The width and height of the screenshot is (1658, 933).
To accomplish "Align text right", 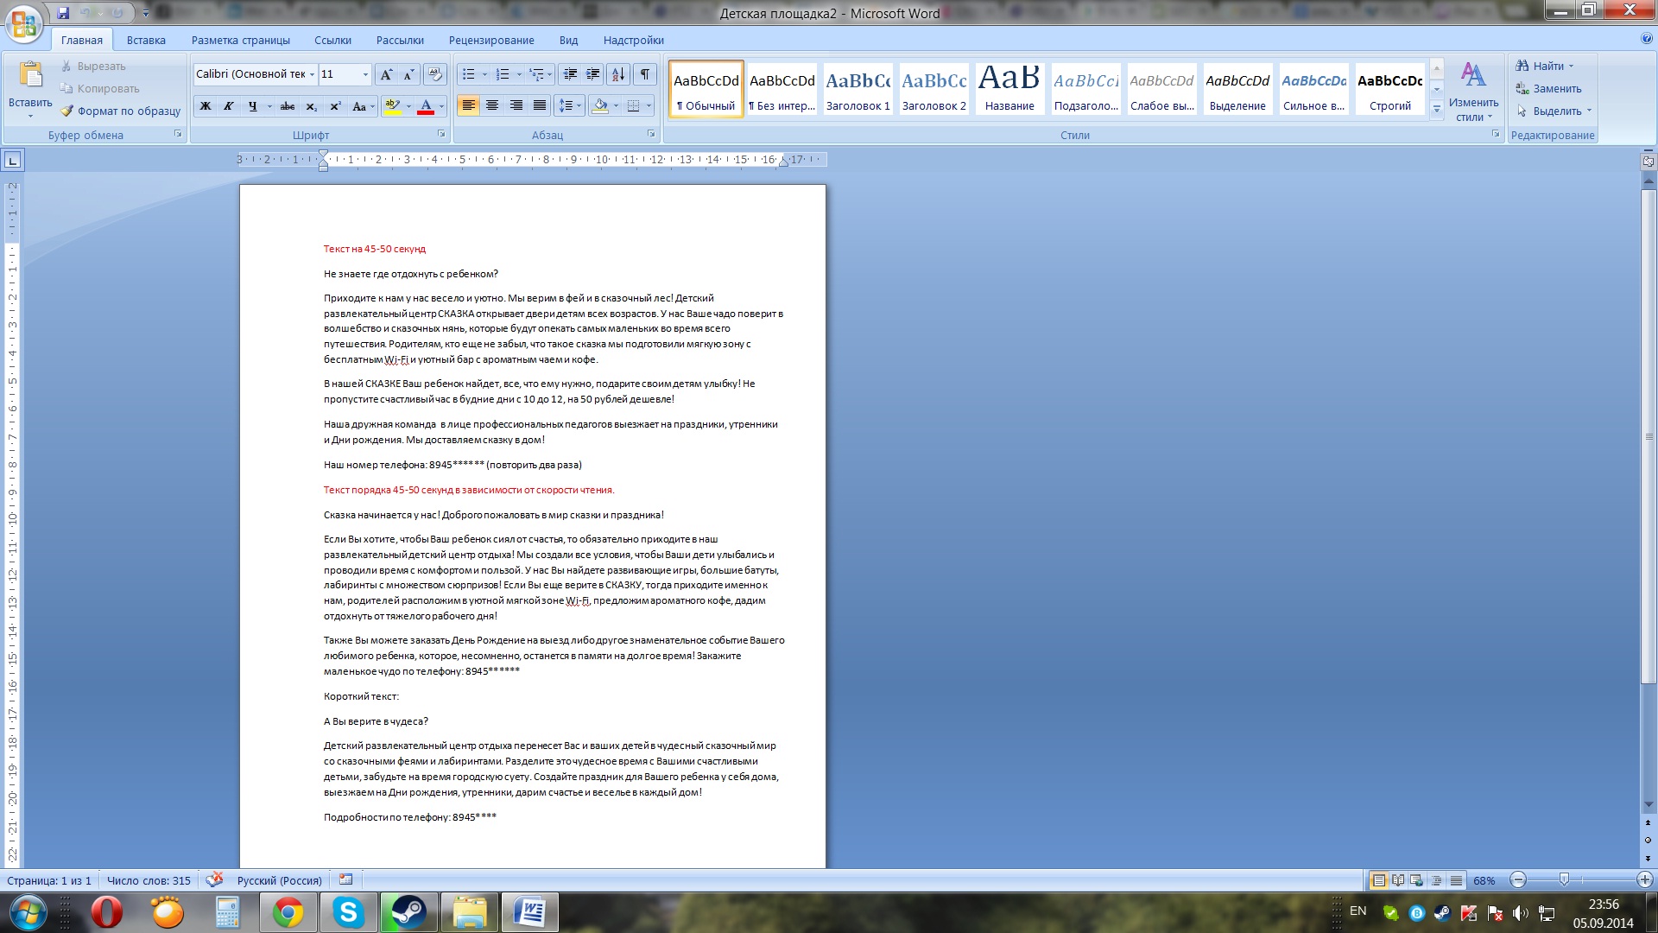I will click(516, 105).
